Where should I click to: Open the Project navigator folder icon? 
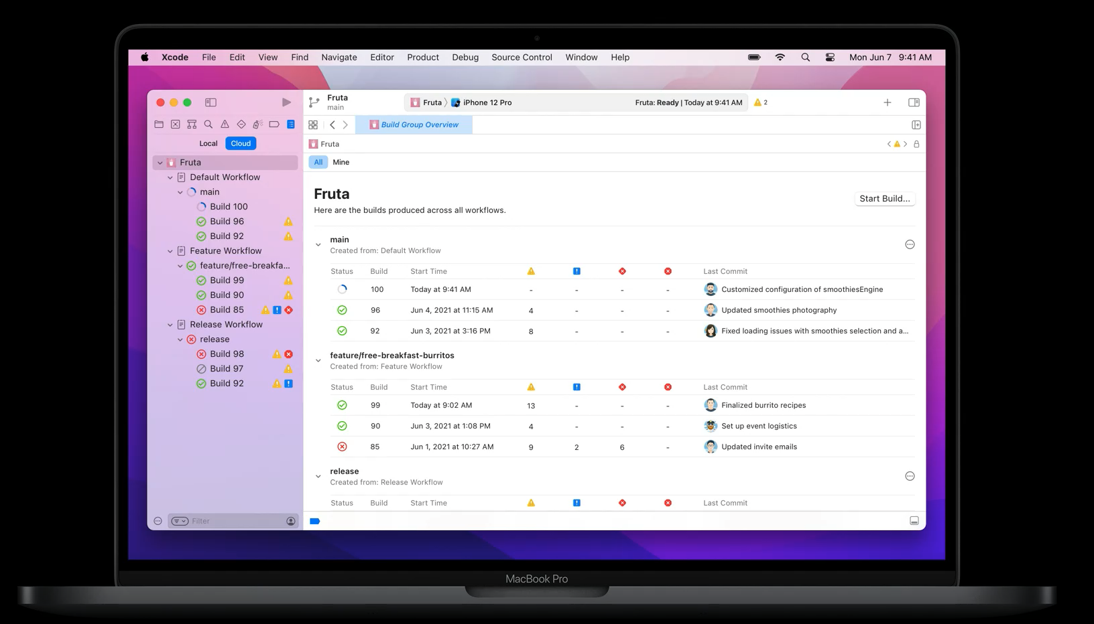pos(159,125)
